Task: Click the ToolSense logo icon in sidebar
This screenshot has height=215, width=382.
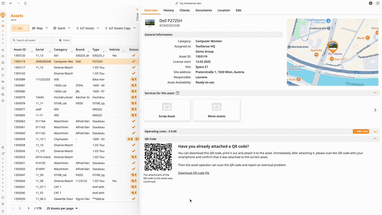Action: 3,15
